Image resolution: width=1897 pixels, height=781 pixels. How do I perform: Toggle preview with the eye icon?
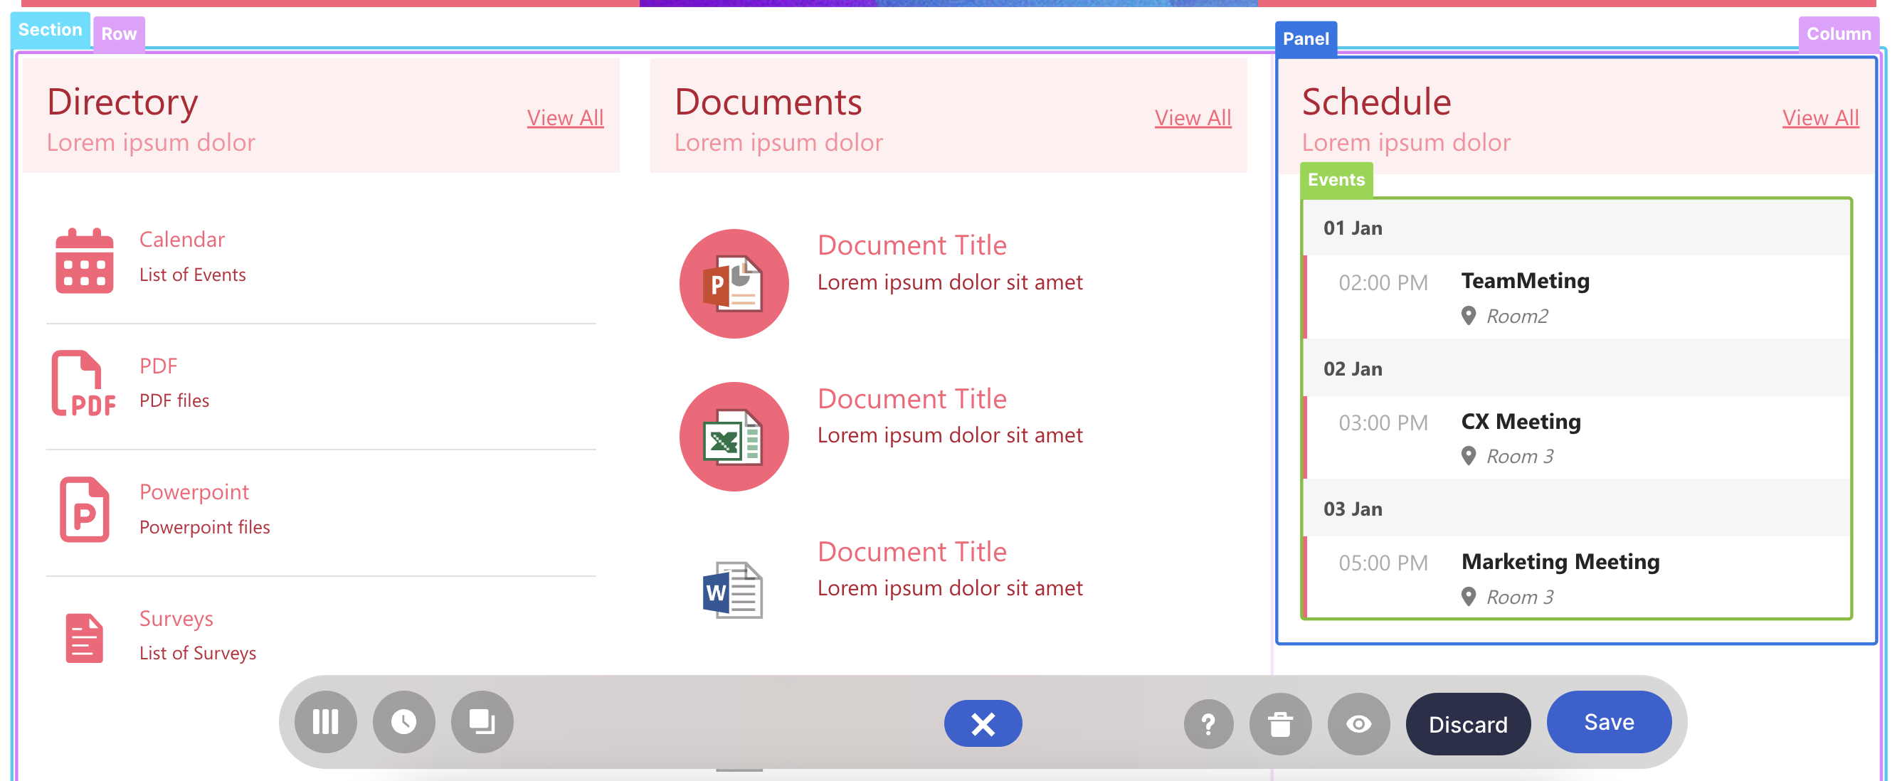coord(1358,724)
